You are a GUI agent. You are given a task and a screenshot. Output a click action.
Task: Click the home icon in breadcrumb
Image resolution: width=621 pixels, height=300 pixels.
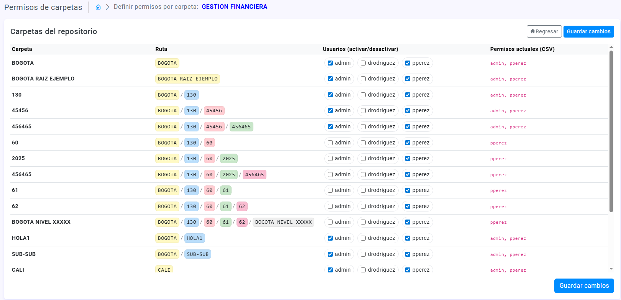[98, 7]
